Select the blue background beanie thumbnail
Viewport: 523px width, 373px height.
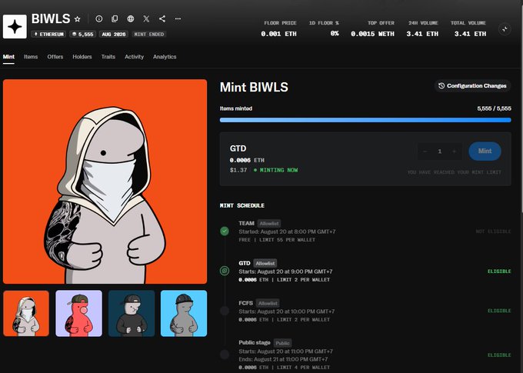(x=184, y=313)
